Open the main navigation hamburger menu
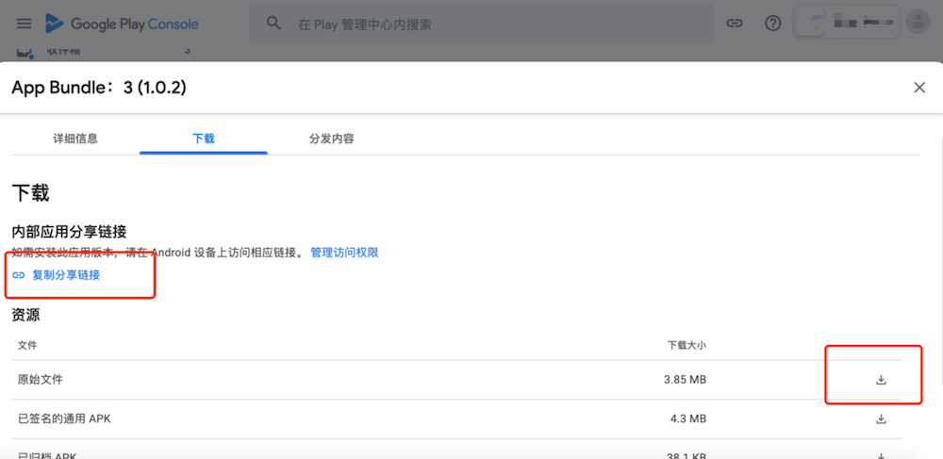 [x=25, y=24]
